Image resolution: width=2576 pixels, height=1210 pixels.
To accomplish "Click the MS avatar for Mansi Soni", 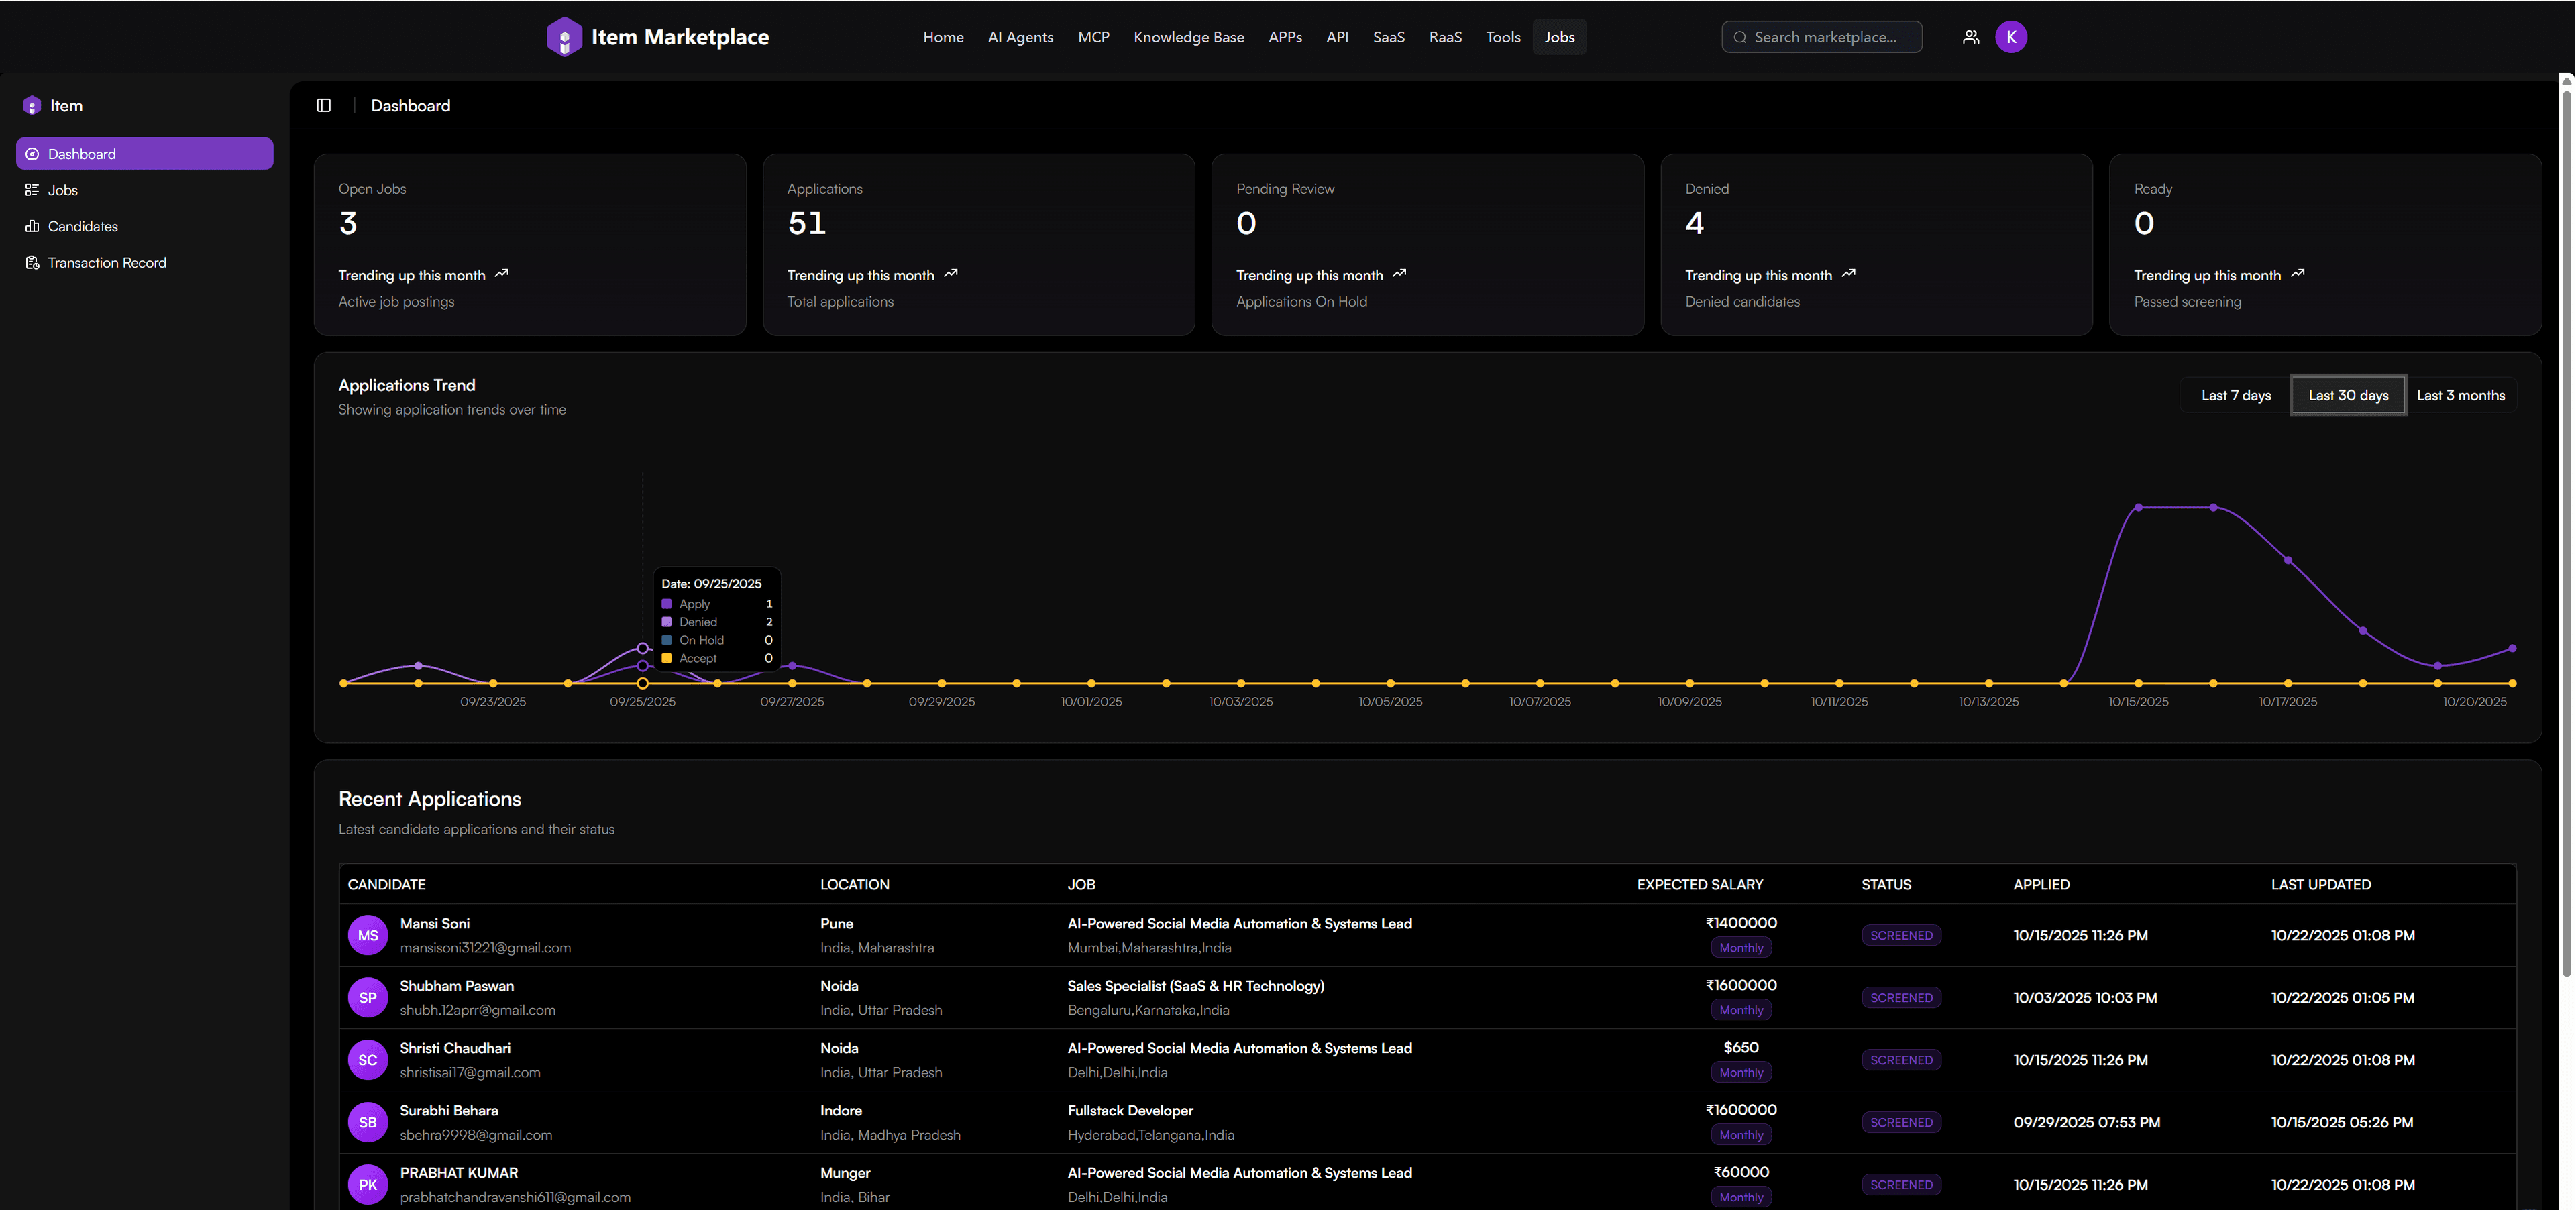I will (368, 935).
